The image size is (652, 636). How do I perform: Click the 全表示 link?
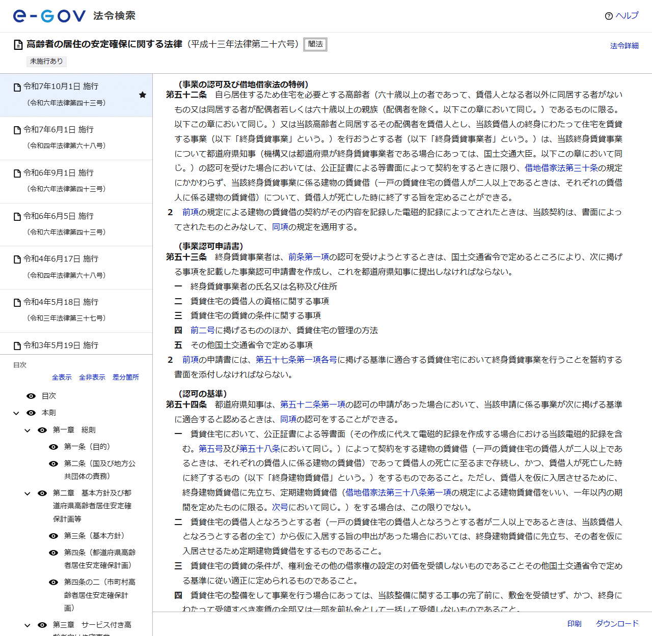click(62, 377)
